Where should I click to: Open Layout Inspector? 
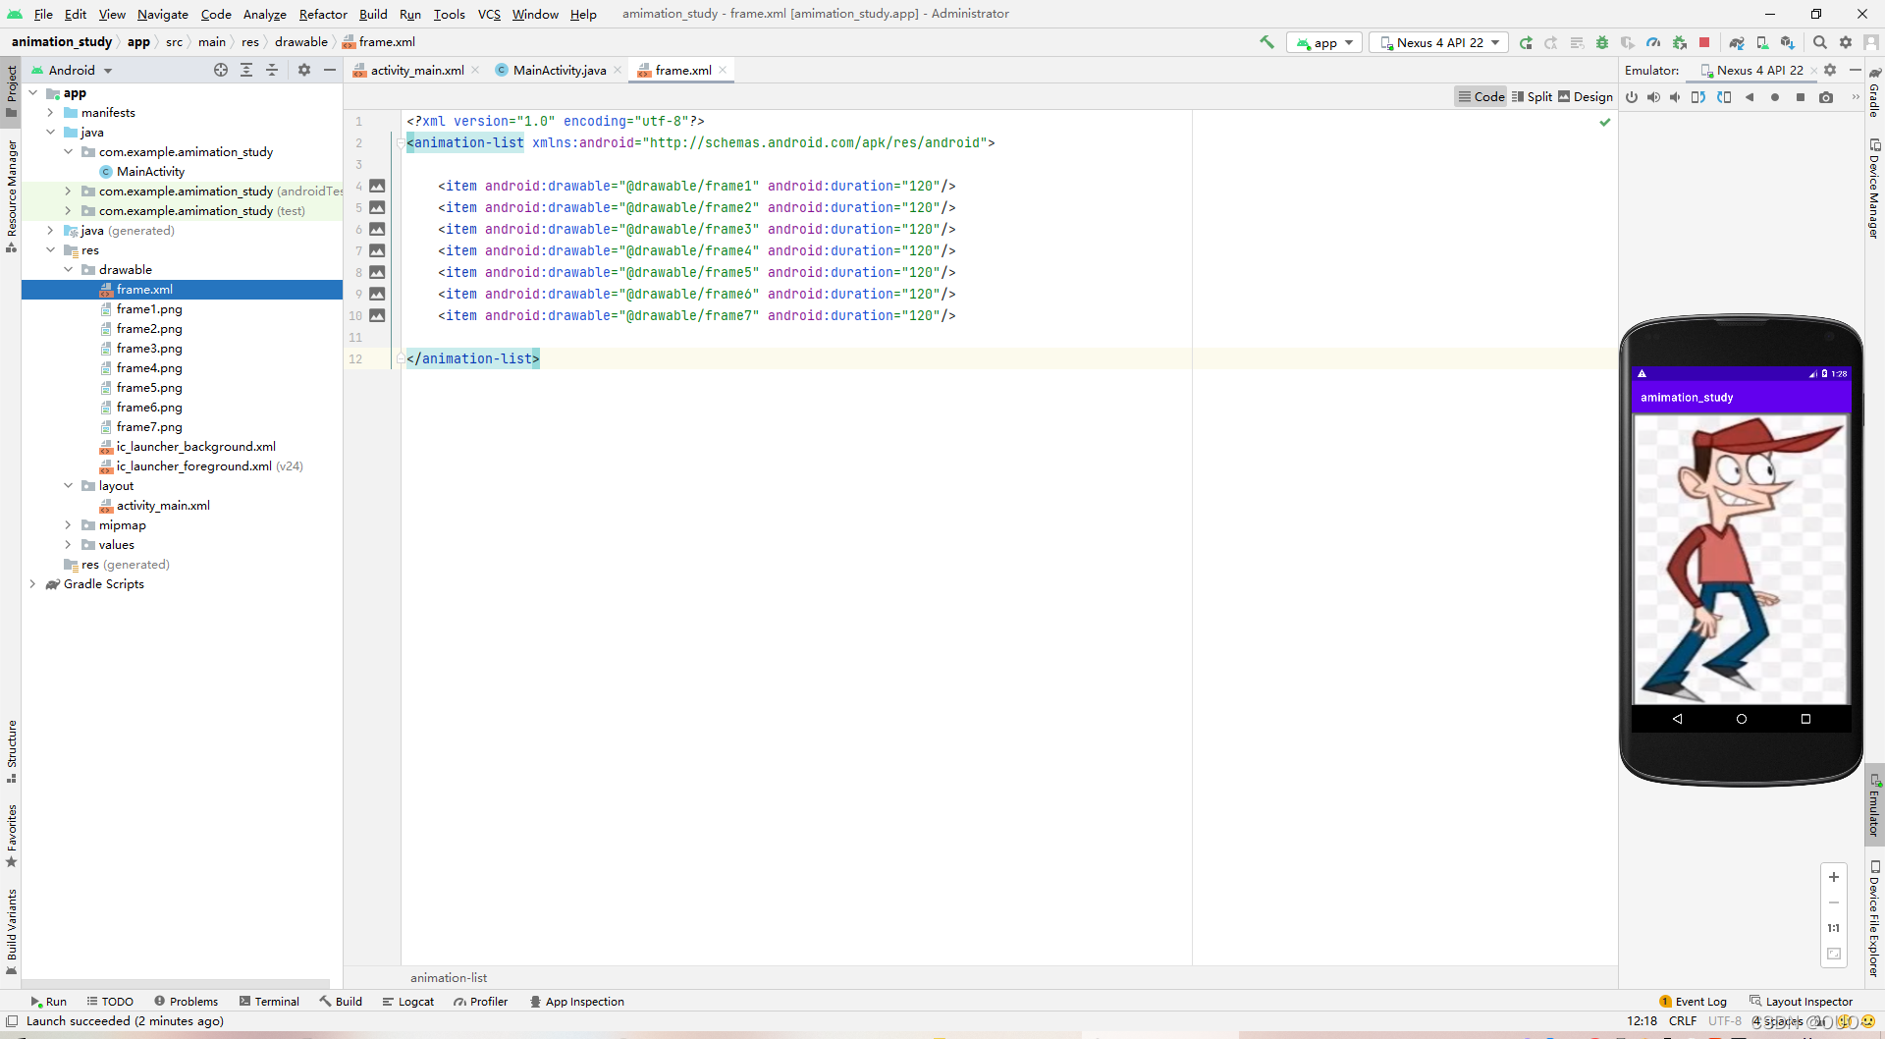click(x=1802, y=1002)
